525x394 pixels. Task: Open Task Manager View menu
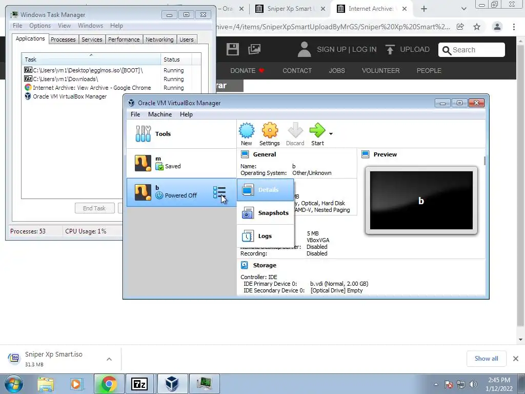[x=64, y=26]
